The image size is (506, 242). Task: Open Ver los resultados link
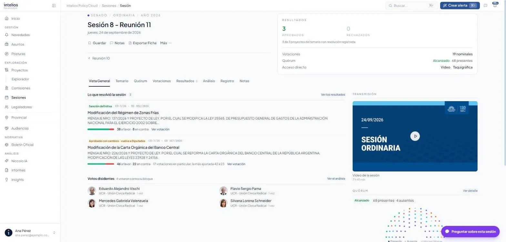click(x=333, y=95)
